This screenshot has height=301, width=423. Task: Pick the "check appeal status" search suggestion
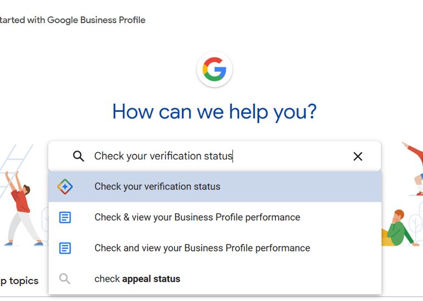pyautogui.click(x=137, y=279)
